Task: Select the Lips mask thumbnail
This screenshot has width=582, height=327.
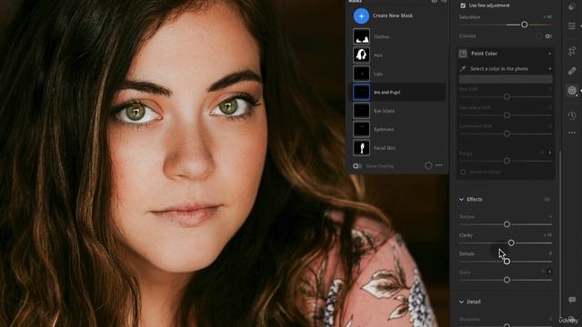Action: 361,74
